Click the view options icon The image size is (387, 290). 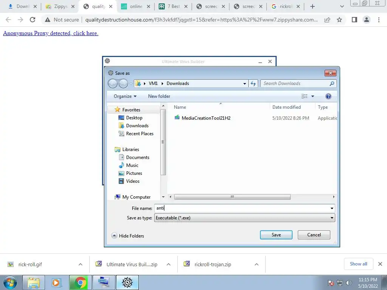point(304,96)
